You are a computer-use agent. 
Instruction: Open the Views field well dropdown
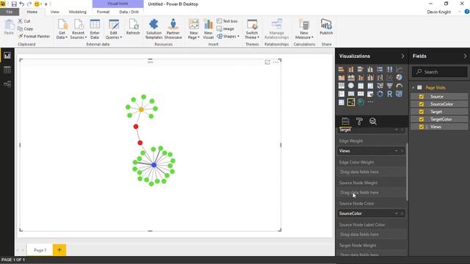397,151
